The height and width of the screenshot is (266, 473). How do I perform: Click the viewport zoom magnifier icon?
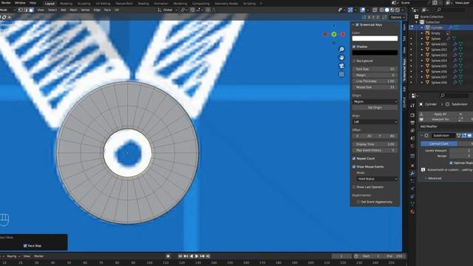click(341, 50)
